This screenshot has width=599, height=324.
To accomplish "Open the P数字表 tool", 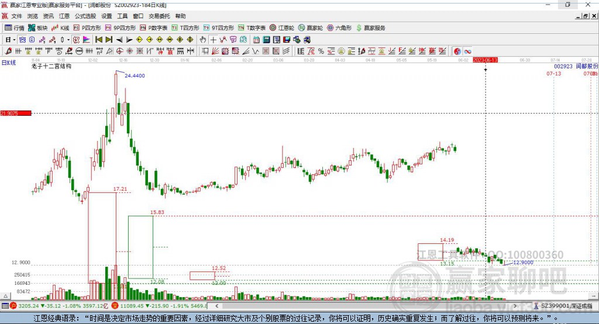I will coord(154,28).
